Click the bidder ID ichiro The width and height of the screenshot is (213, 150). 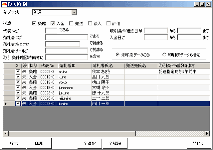coord(63,104)
